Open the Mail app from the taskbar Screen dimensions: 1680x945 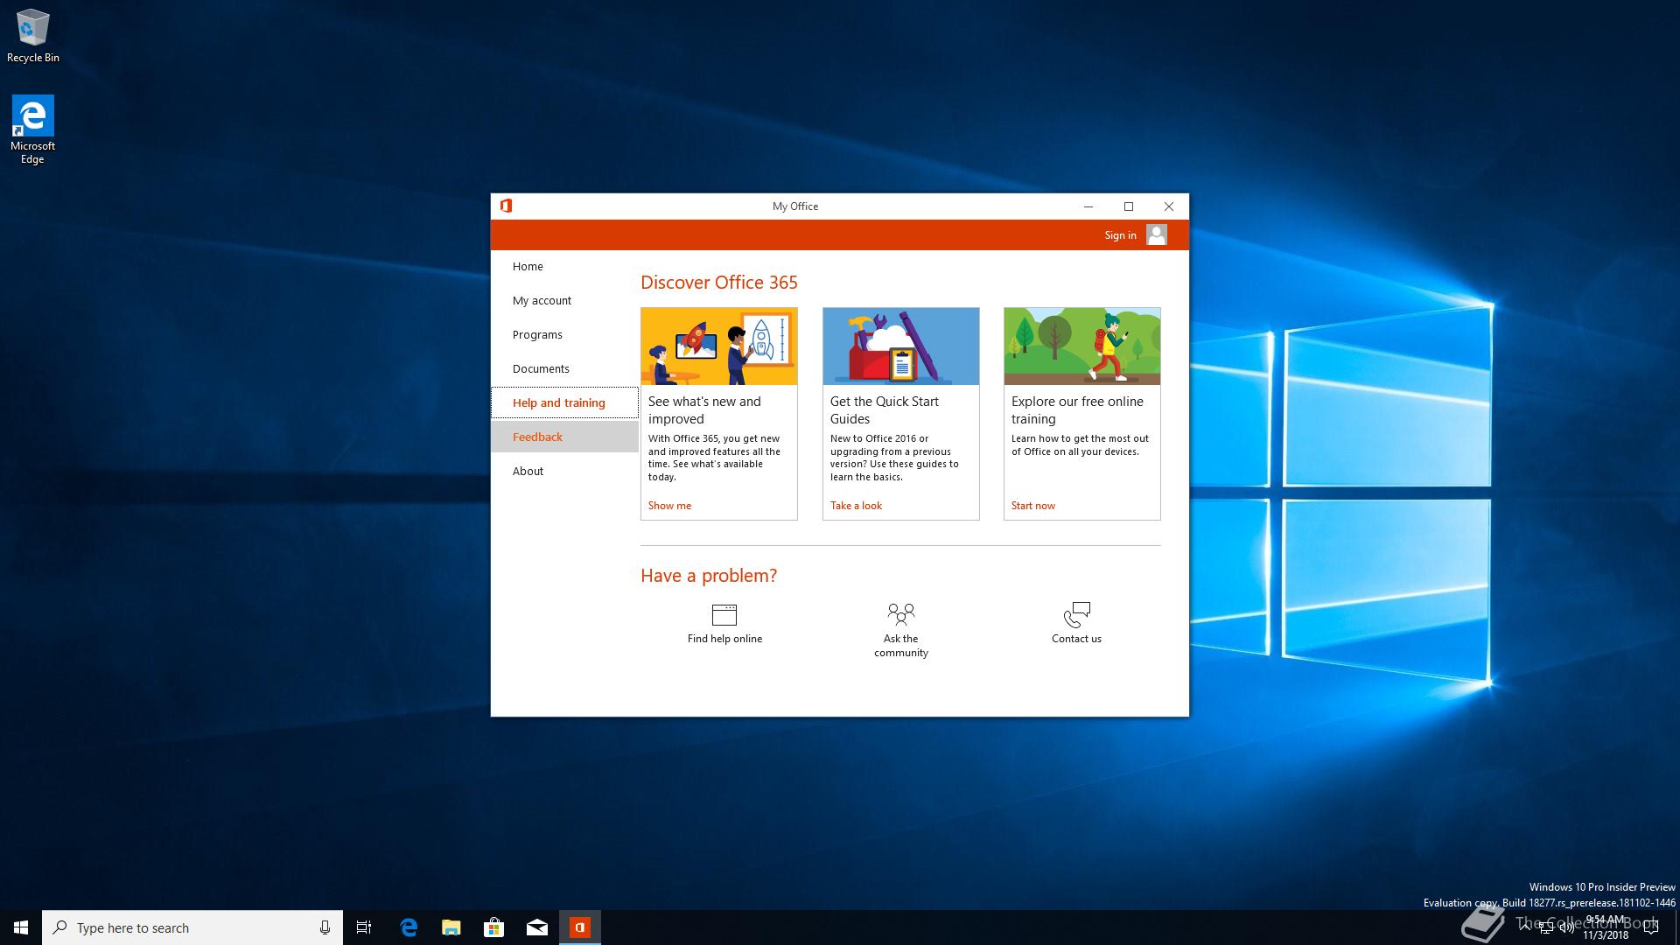pos(536,927)
